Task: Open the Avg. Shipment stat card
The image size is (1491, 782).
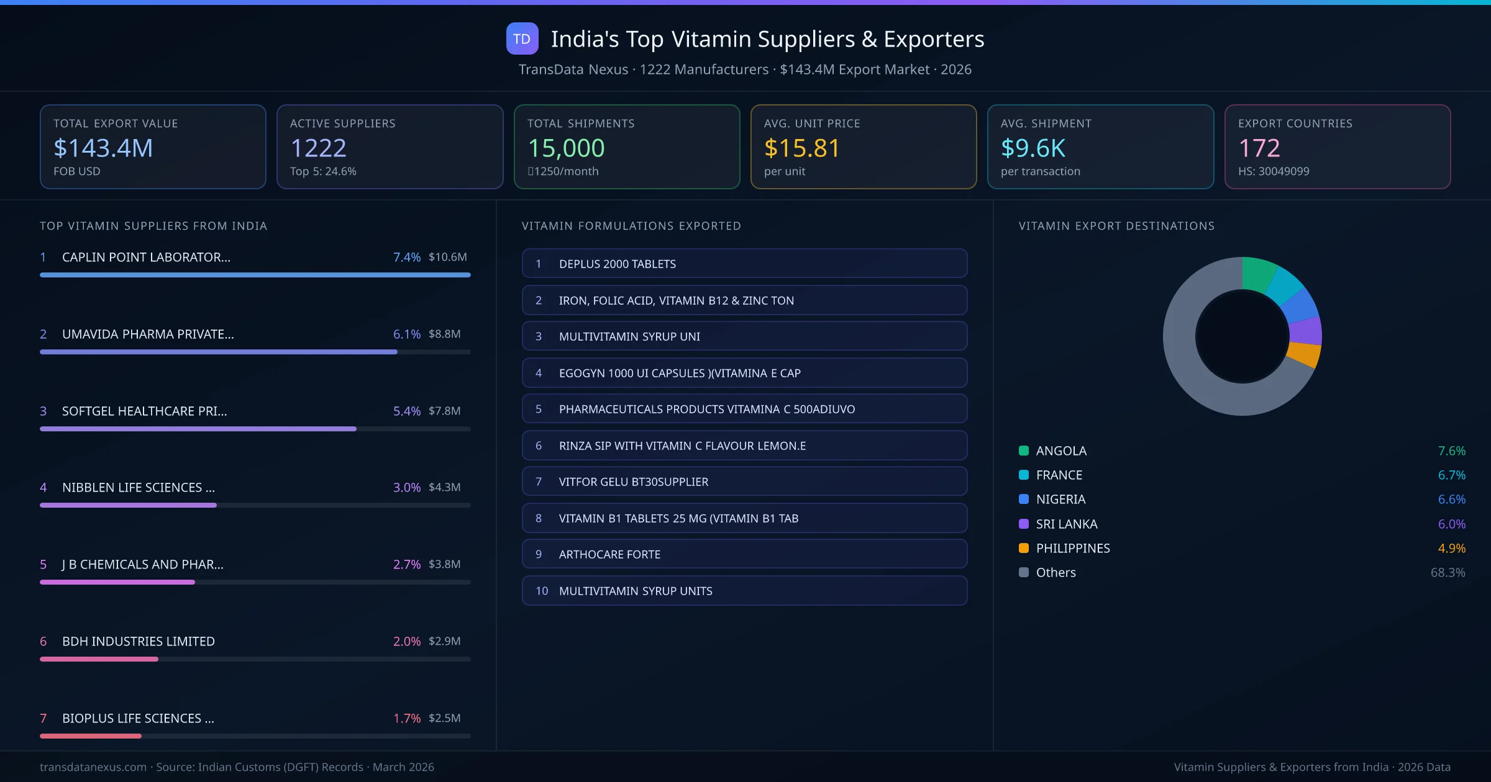Action: (1100, 146)
